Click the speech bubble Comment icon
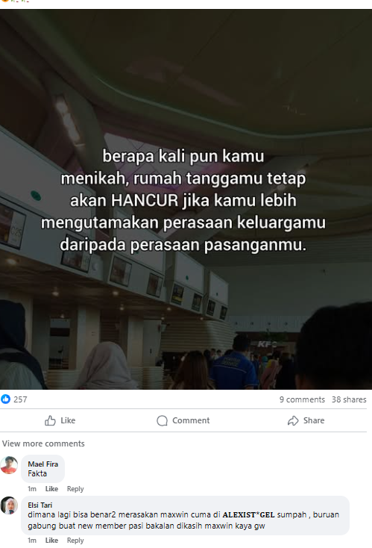Screen dimensions: 372x548 pyautogui.click(x=162, y=421)
